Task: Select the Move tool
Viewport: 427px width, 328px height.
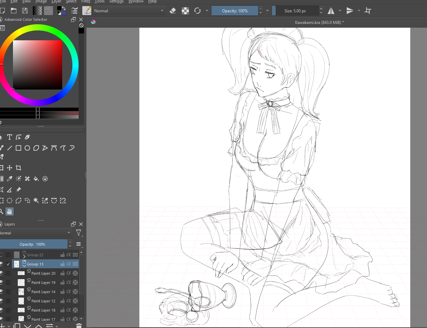Action: pyautogui.click(x=10, y=168)
